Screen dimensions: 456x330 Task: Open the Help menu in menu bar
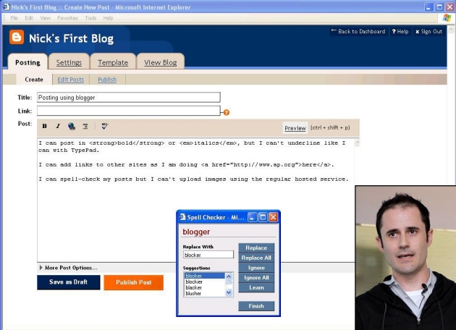coord(108,18)
